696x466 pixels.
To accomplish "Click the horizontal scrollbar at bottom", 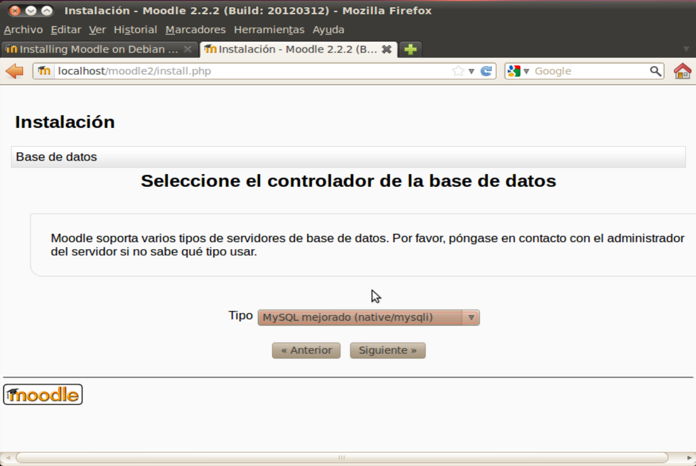I will point(342,457).
